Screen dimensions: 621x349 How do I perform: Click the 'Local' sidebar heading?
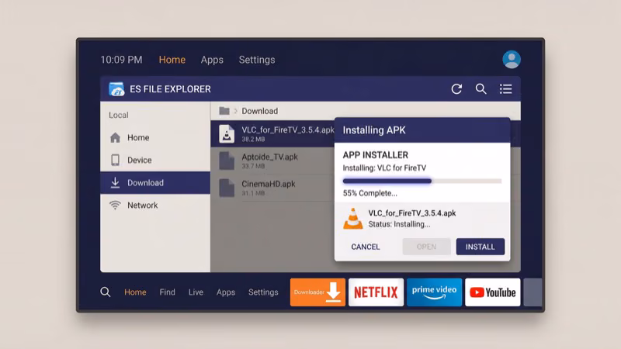[x=119, y=115]
